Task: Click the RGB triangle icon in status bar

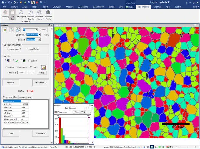Action: coord(156,147)
